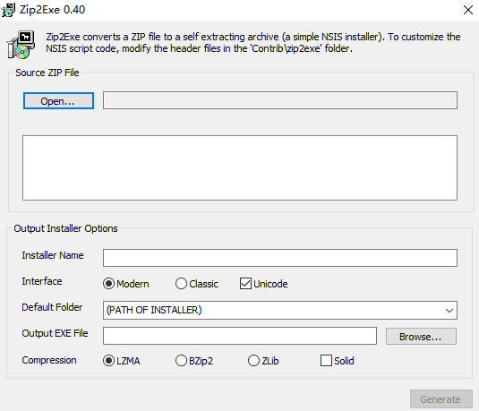
Task: Click the source ZIP path field
Action: pos(280,100)
